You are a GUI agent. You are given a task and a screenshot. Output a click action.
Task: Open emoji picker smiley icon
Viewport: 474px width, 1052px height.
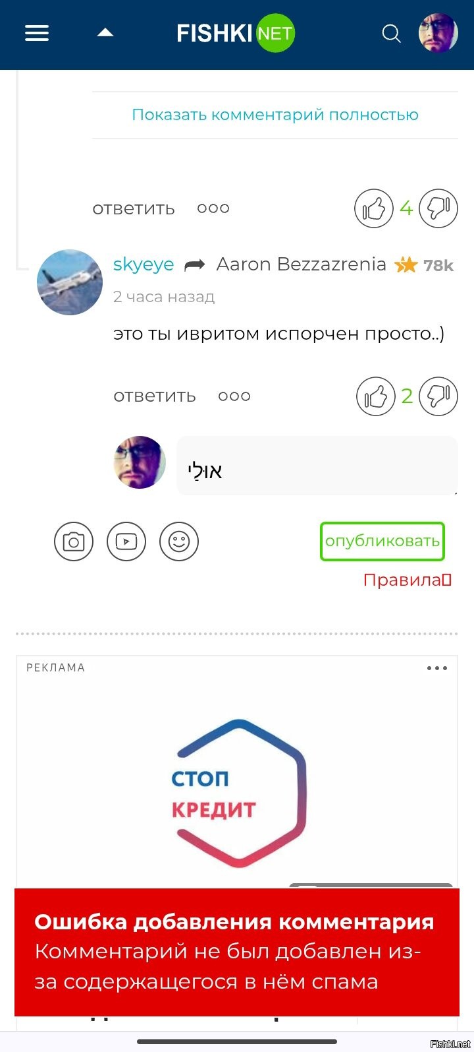179,541
